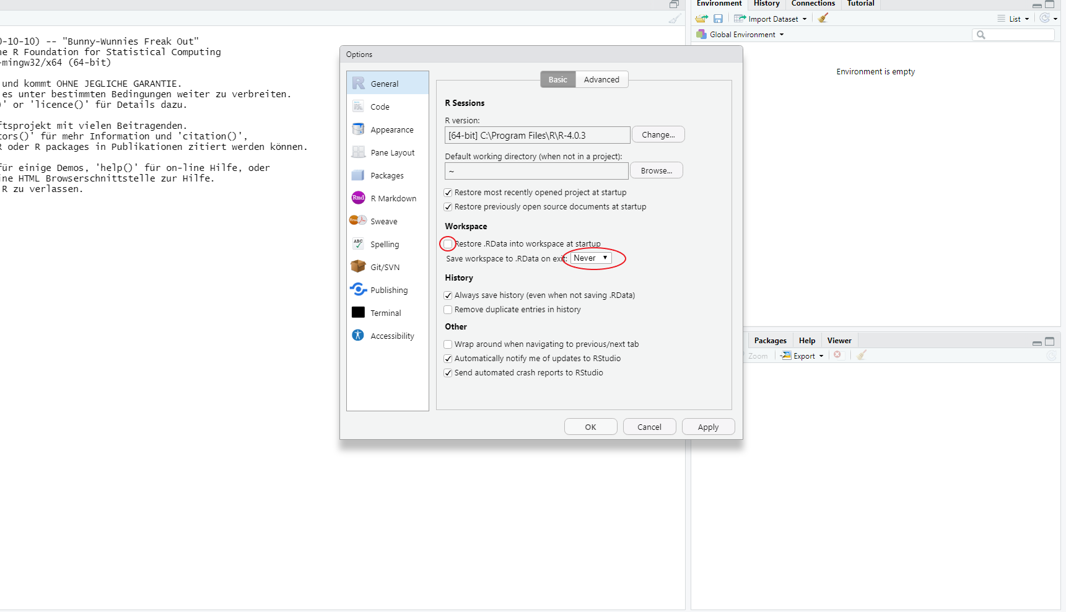Open the Git/SVN options icon

pos(358,266)
